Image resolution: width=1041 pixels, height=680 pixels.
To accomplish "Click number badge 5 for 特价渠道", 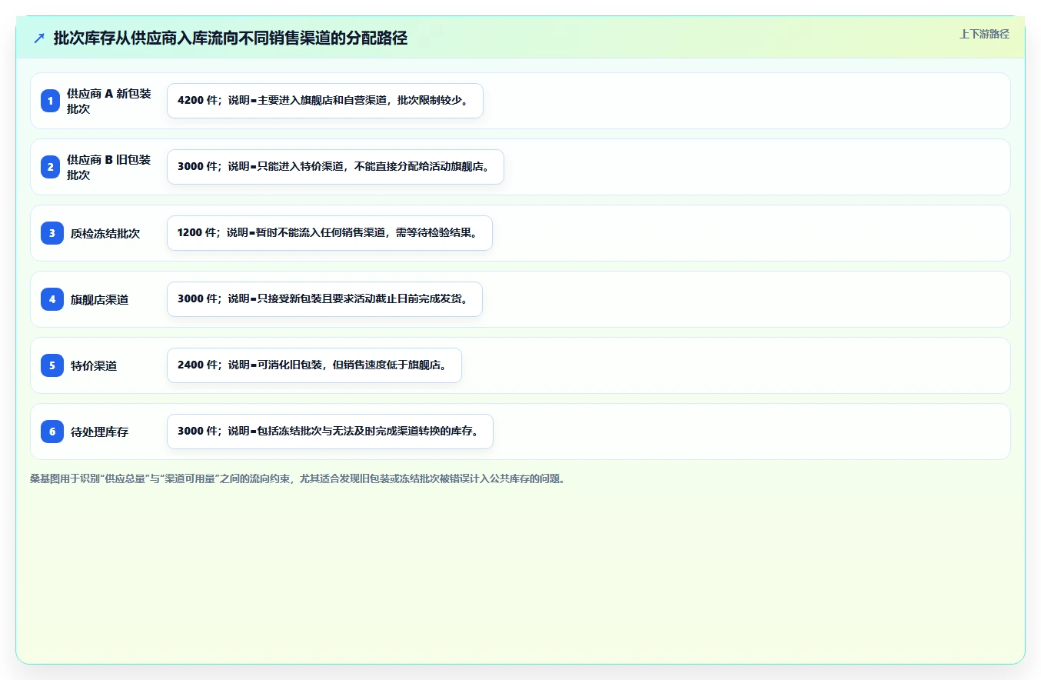I will [x=51, y=365].
